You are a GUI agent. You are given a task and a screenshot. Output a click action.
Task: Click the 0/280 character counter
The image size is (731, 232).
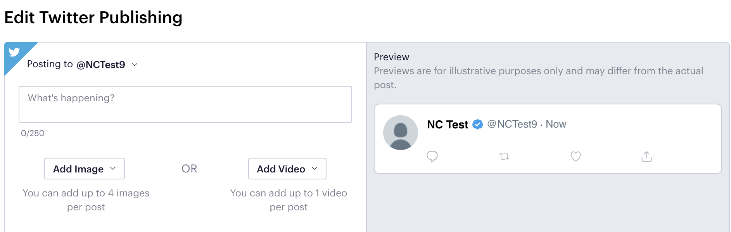(33, 133)
